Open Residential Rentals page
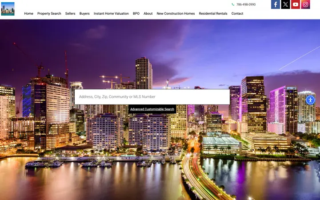Viewport: 320px width, 200px height. [x=213, y=13]
